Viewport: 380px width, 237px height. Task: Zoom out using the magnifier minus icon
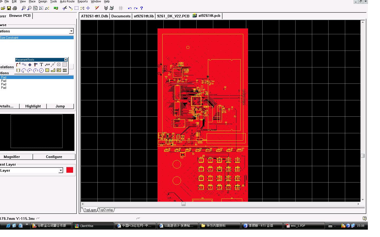tap(29, 8)
